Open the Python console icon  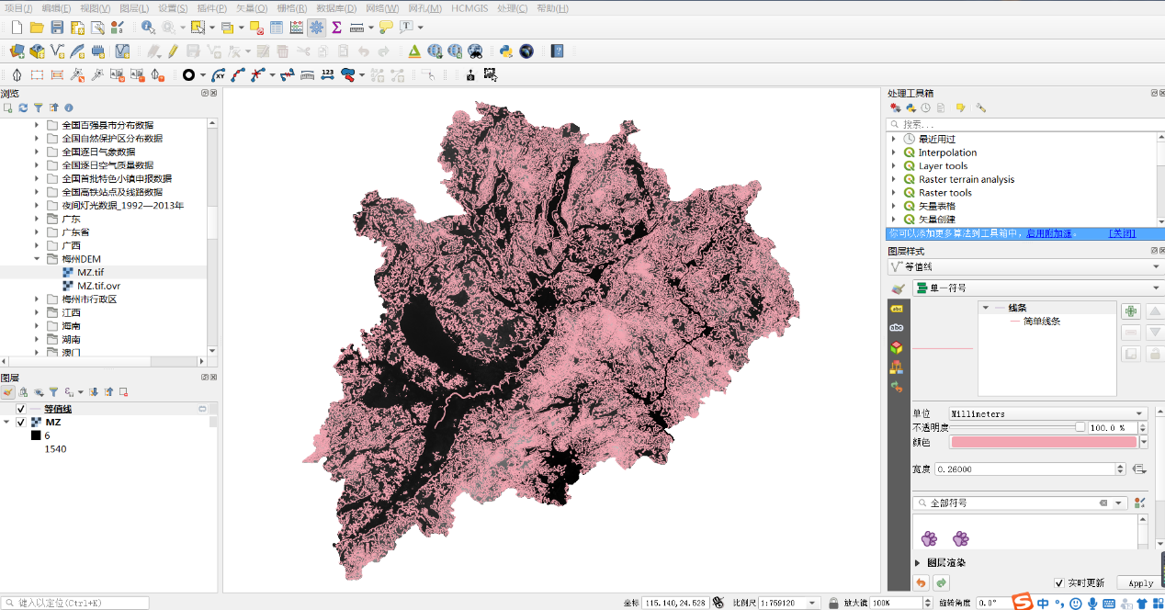point(505,51)
